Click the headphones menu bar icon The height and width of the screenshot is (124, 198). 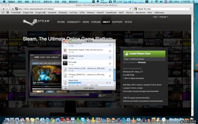click(110, 2)
